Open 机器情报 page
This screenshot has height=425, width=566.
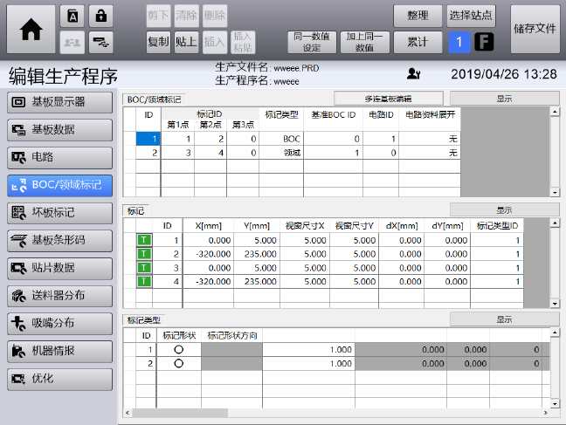pos(60,351)
